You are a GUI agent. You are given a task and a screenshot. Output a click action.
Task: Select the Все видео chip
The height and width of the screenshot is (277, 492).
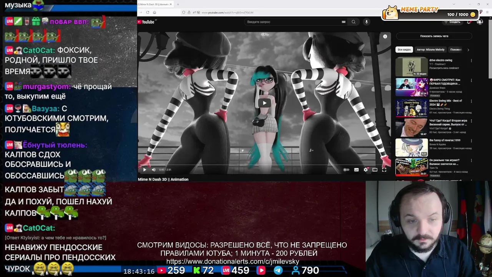[404, 50]
